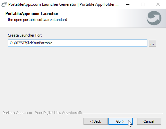Screen dimensions: 166x129
Task: Go back with the < Back button
Action: [95, 121]
